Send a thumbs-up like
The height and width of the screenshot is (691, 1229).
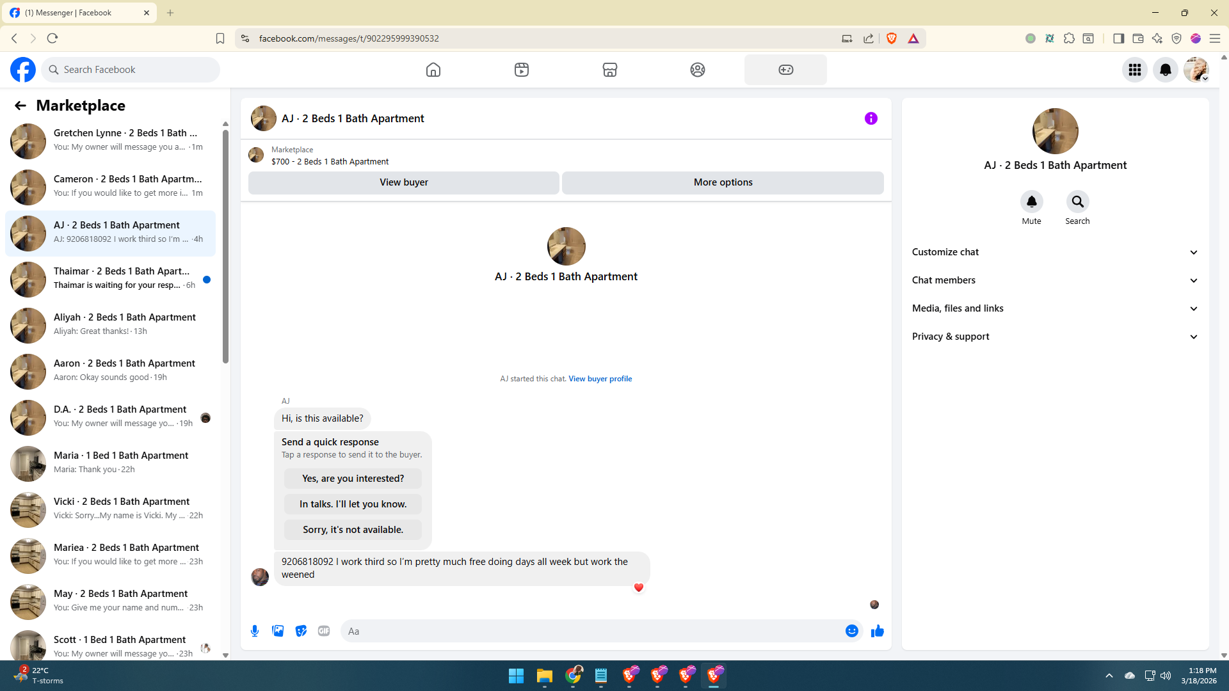pyautogui.click(x=877, y=631)
